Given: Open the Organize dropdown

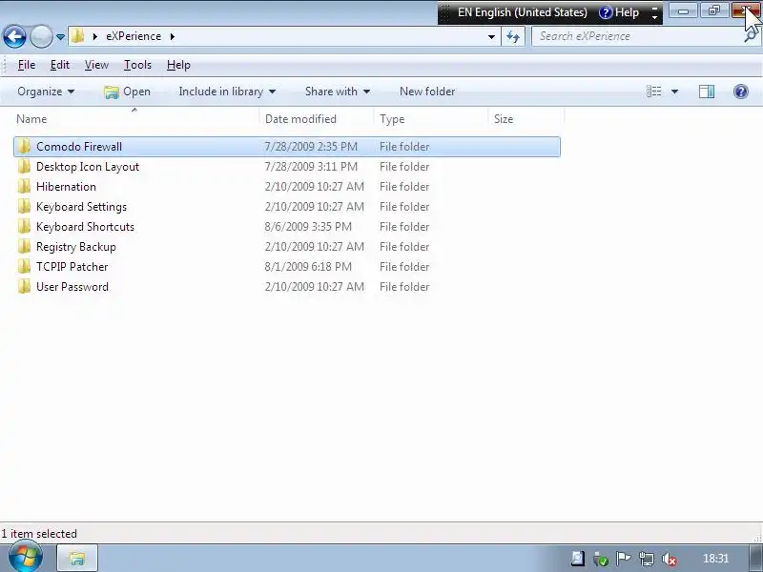Looking at the screenshot, I should click(46, 92).
